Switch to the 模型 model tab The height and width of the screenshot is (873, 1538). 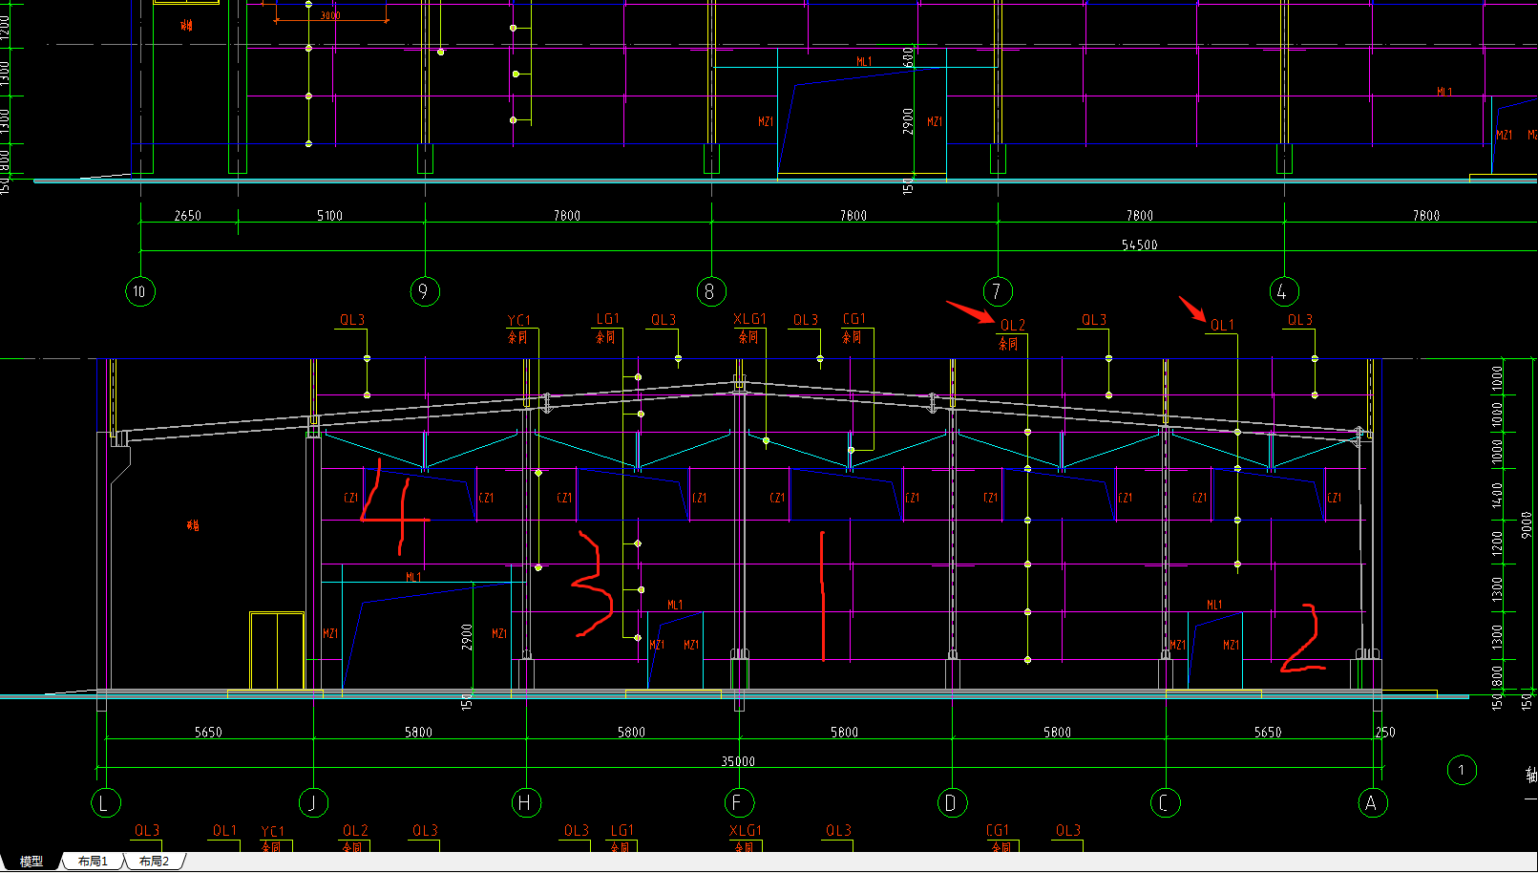tap(32, 862)
